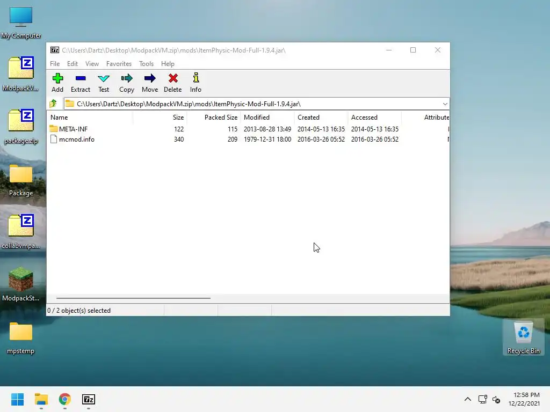Click status bar '0 / 2 object(s) selected'
The width and height of the screenshot is (550, 412).
click(79, 311)
